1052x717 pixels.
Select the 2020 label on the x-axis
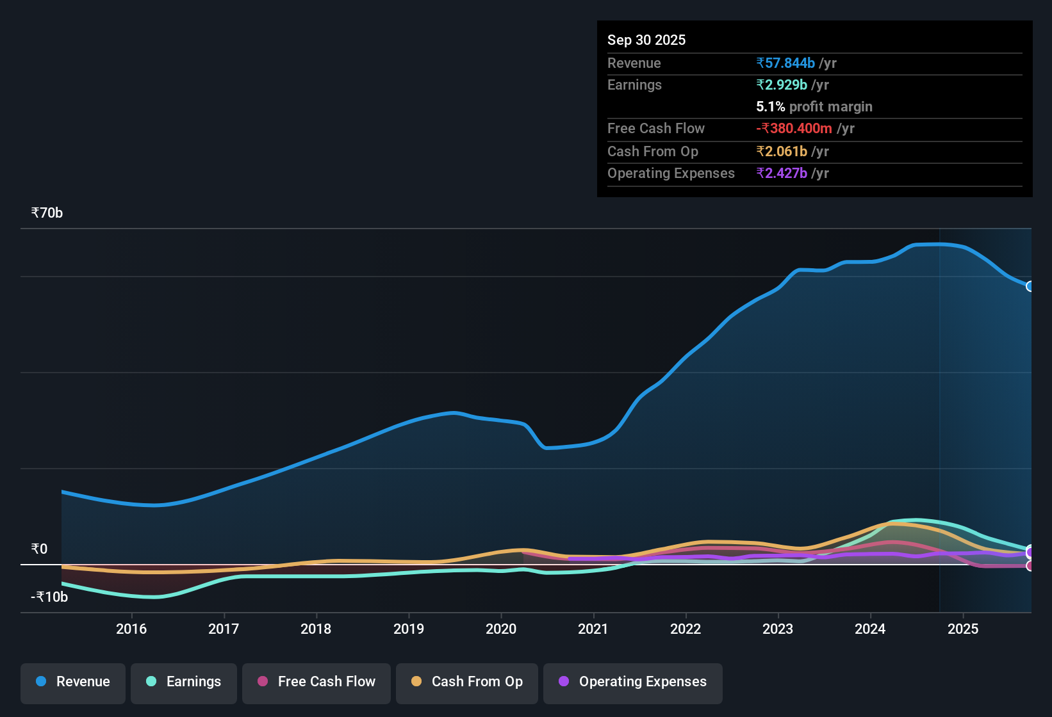point(501,629)
